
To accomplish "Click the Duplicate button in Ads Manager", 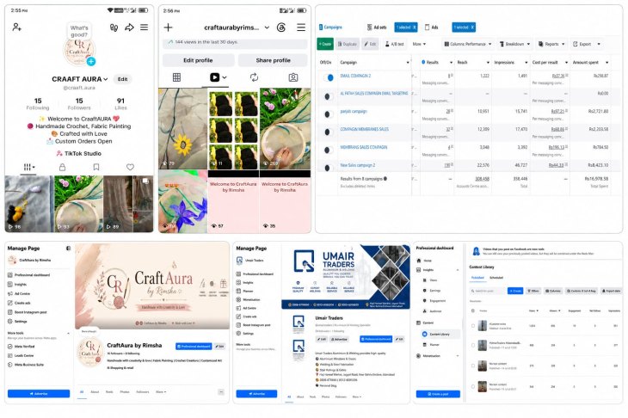I will point(347,44).
